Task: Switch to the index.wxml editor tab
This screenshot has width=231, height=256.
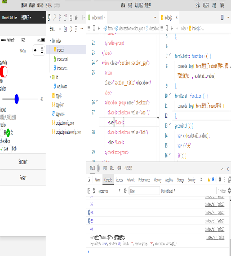Action: tap(97, 17)
